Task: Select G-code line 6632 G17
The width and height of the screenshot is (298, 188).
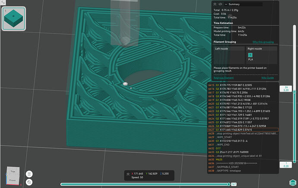Action: (243, 148)
